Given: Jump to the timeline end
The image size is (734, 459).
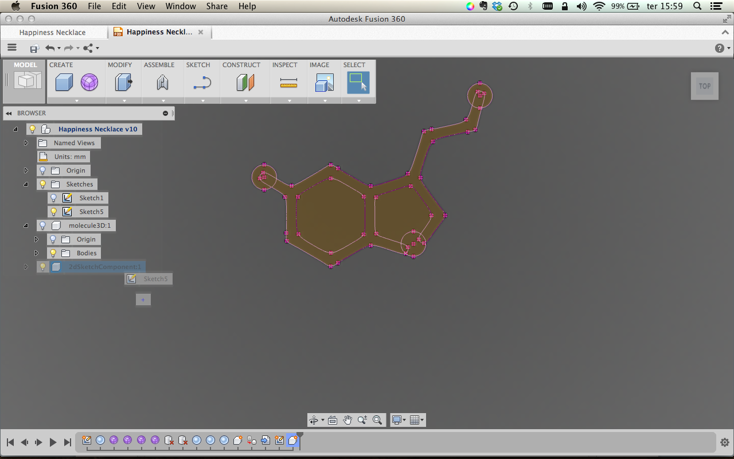Looking at the screenshot, I should coord(68,442).
